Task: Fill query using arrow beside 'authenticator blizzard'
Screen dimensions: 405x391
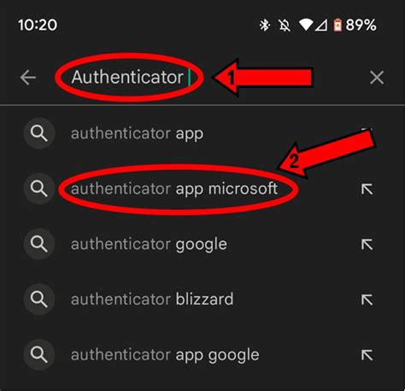Action: tap(367, 300)
